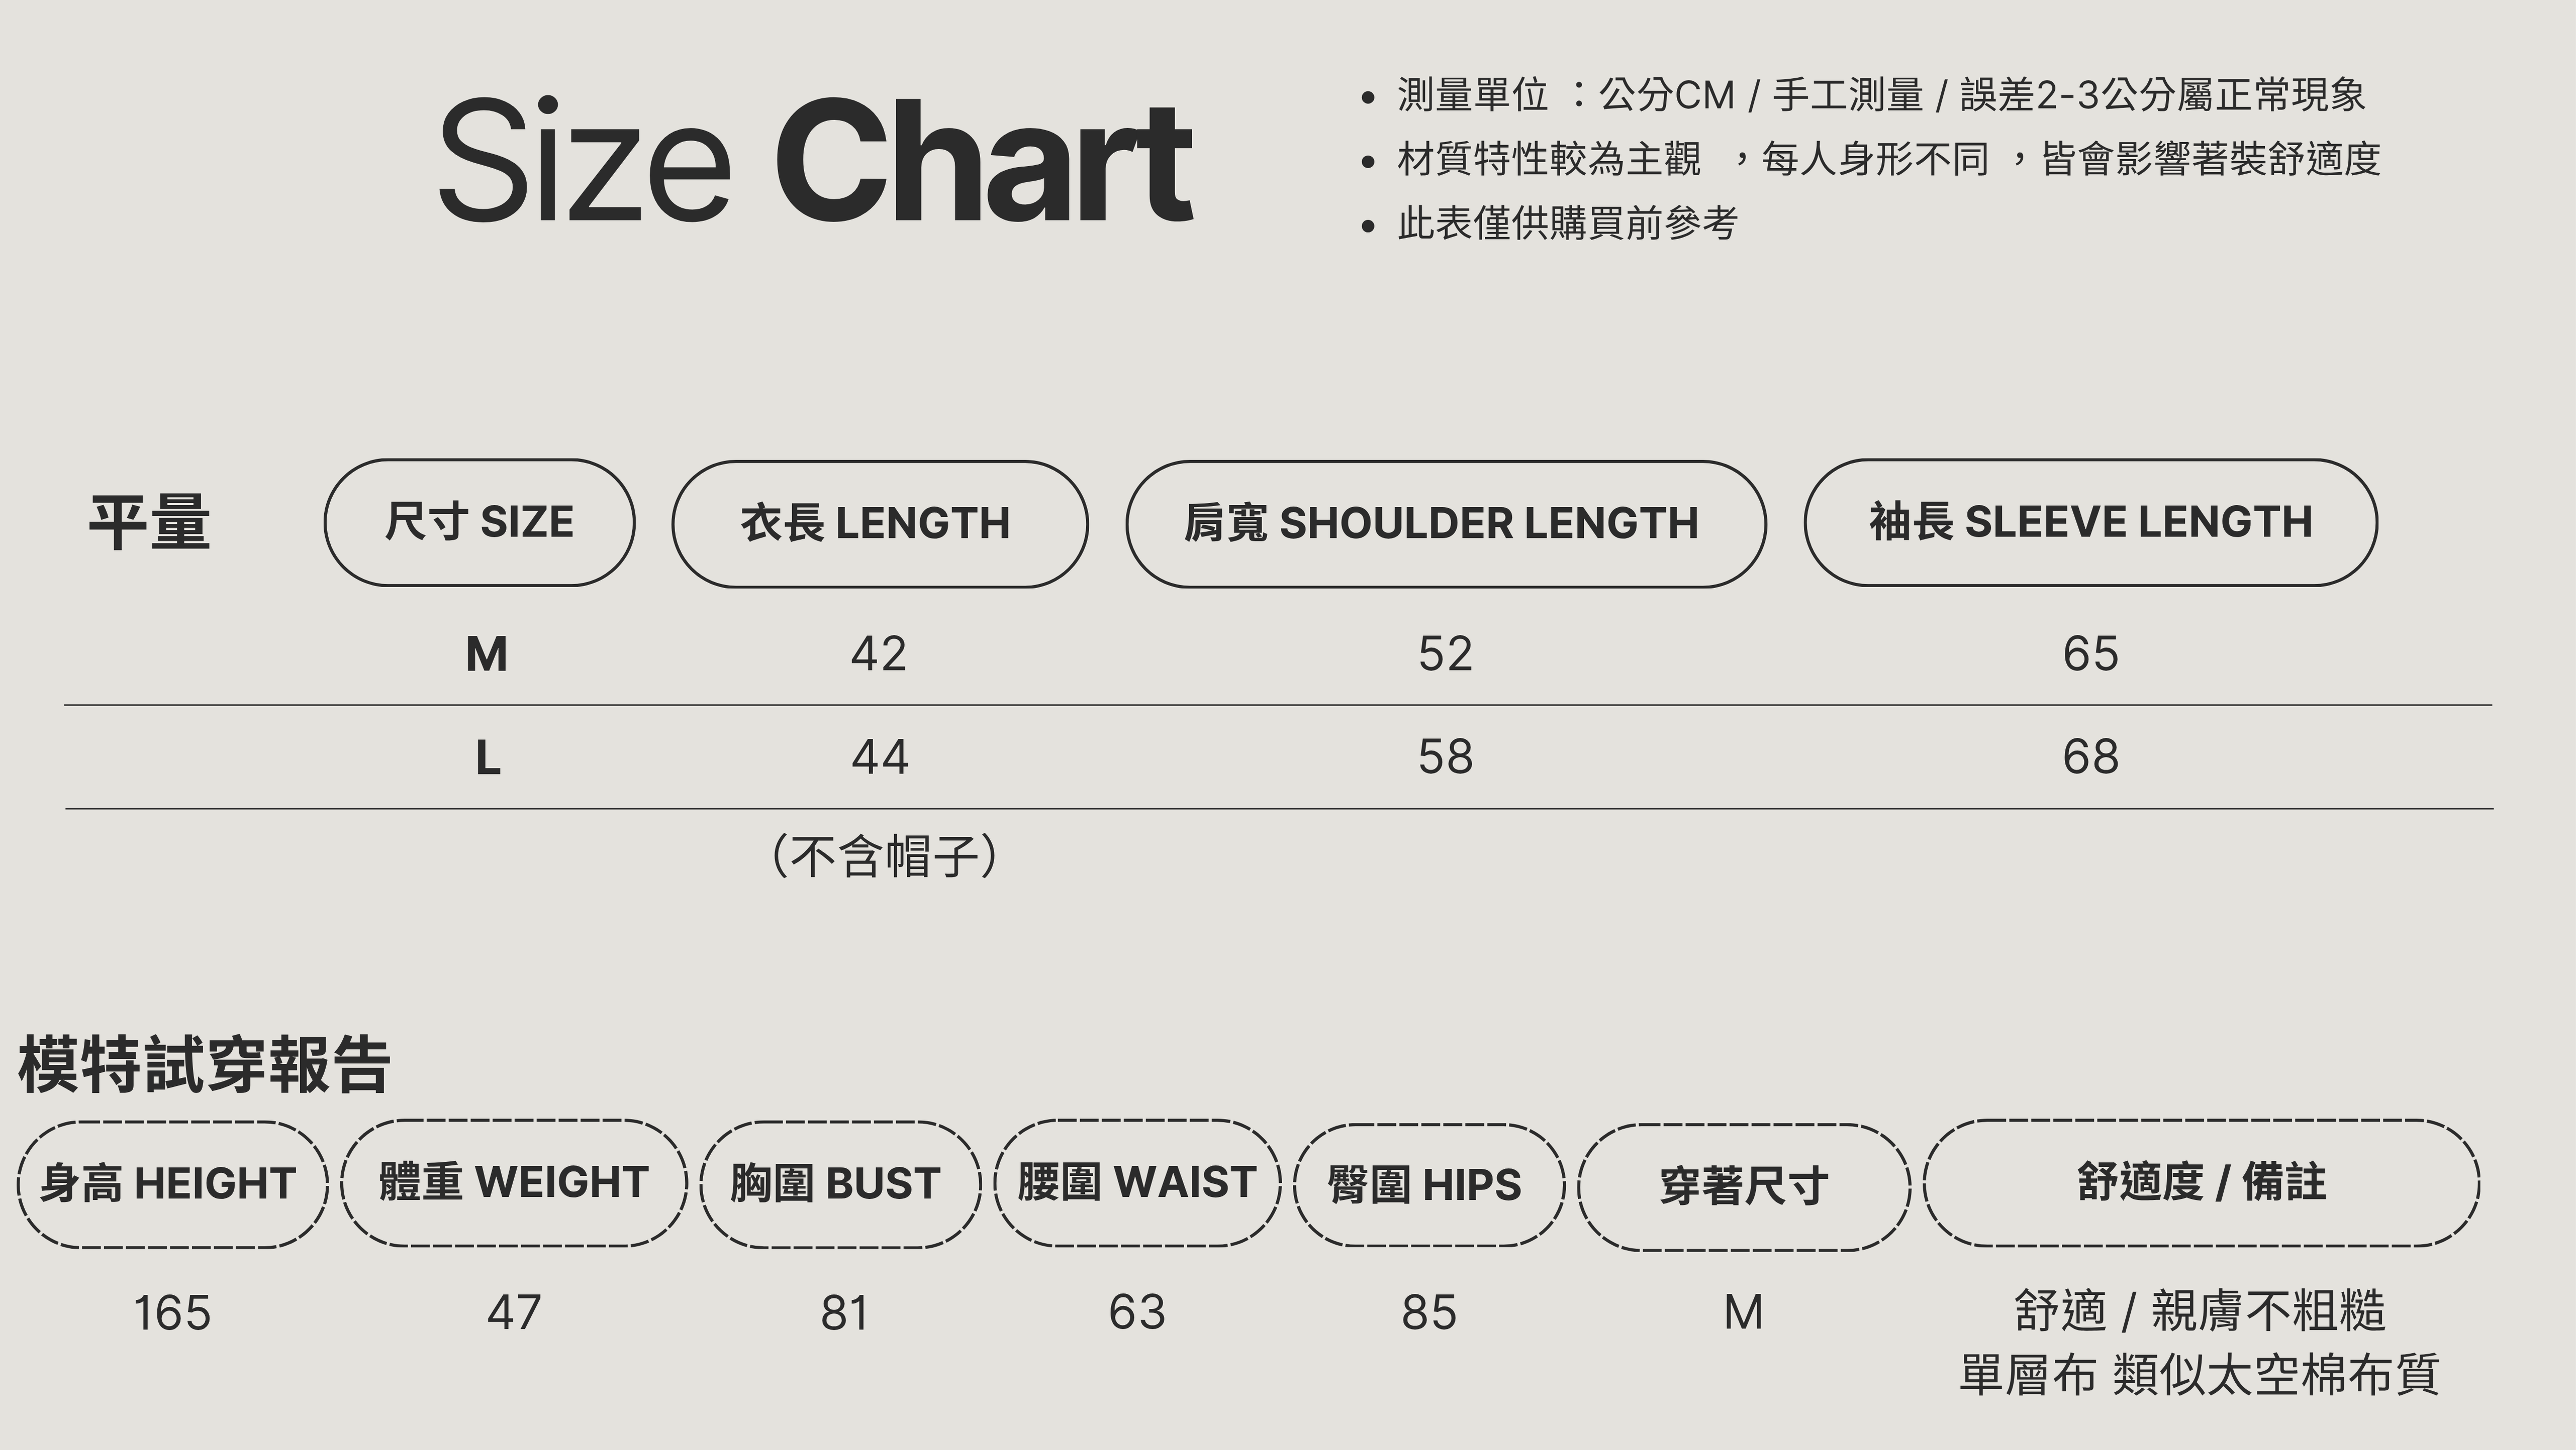
Task: Click the 舒適度 / 備註 dashed pill
Action: [x=2201, y=1183]
